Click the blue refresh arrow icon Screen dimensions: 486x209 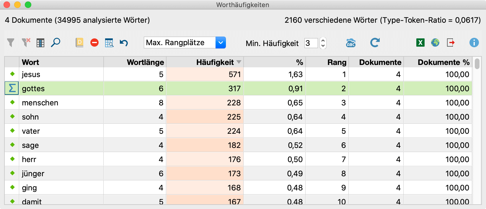point(375,43)
